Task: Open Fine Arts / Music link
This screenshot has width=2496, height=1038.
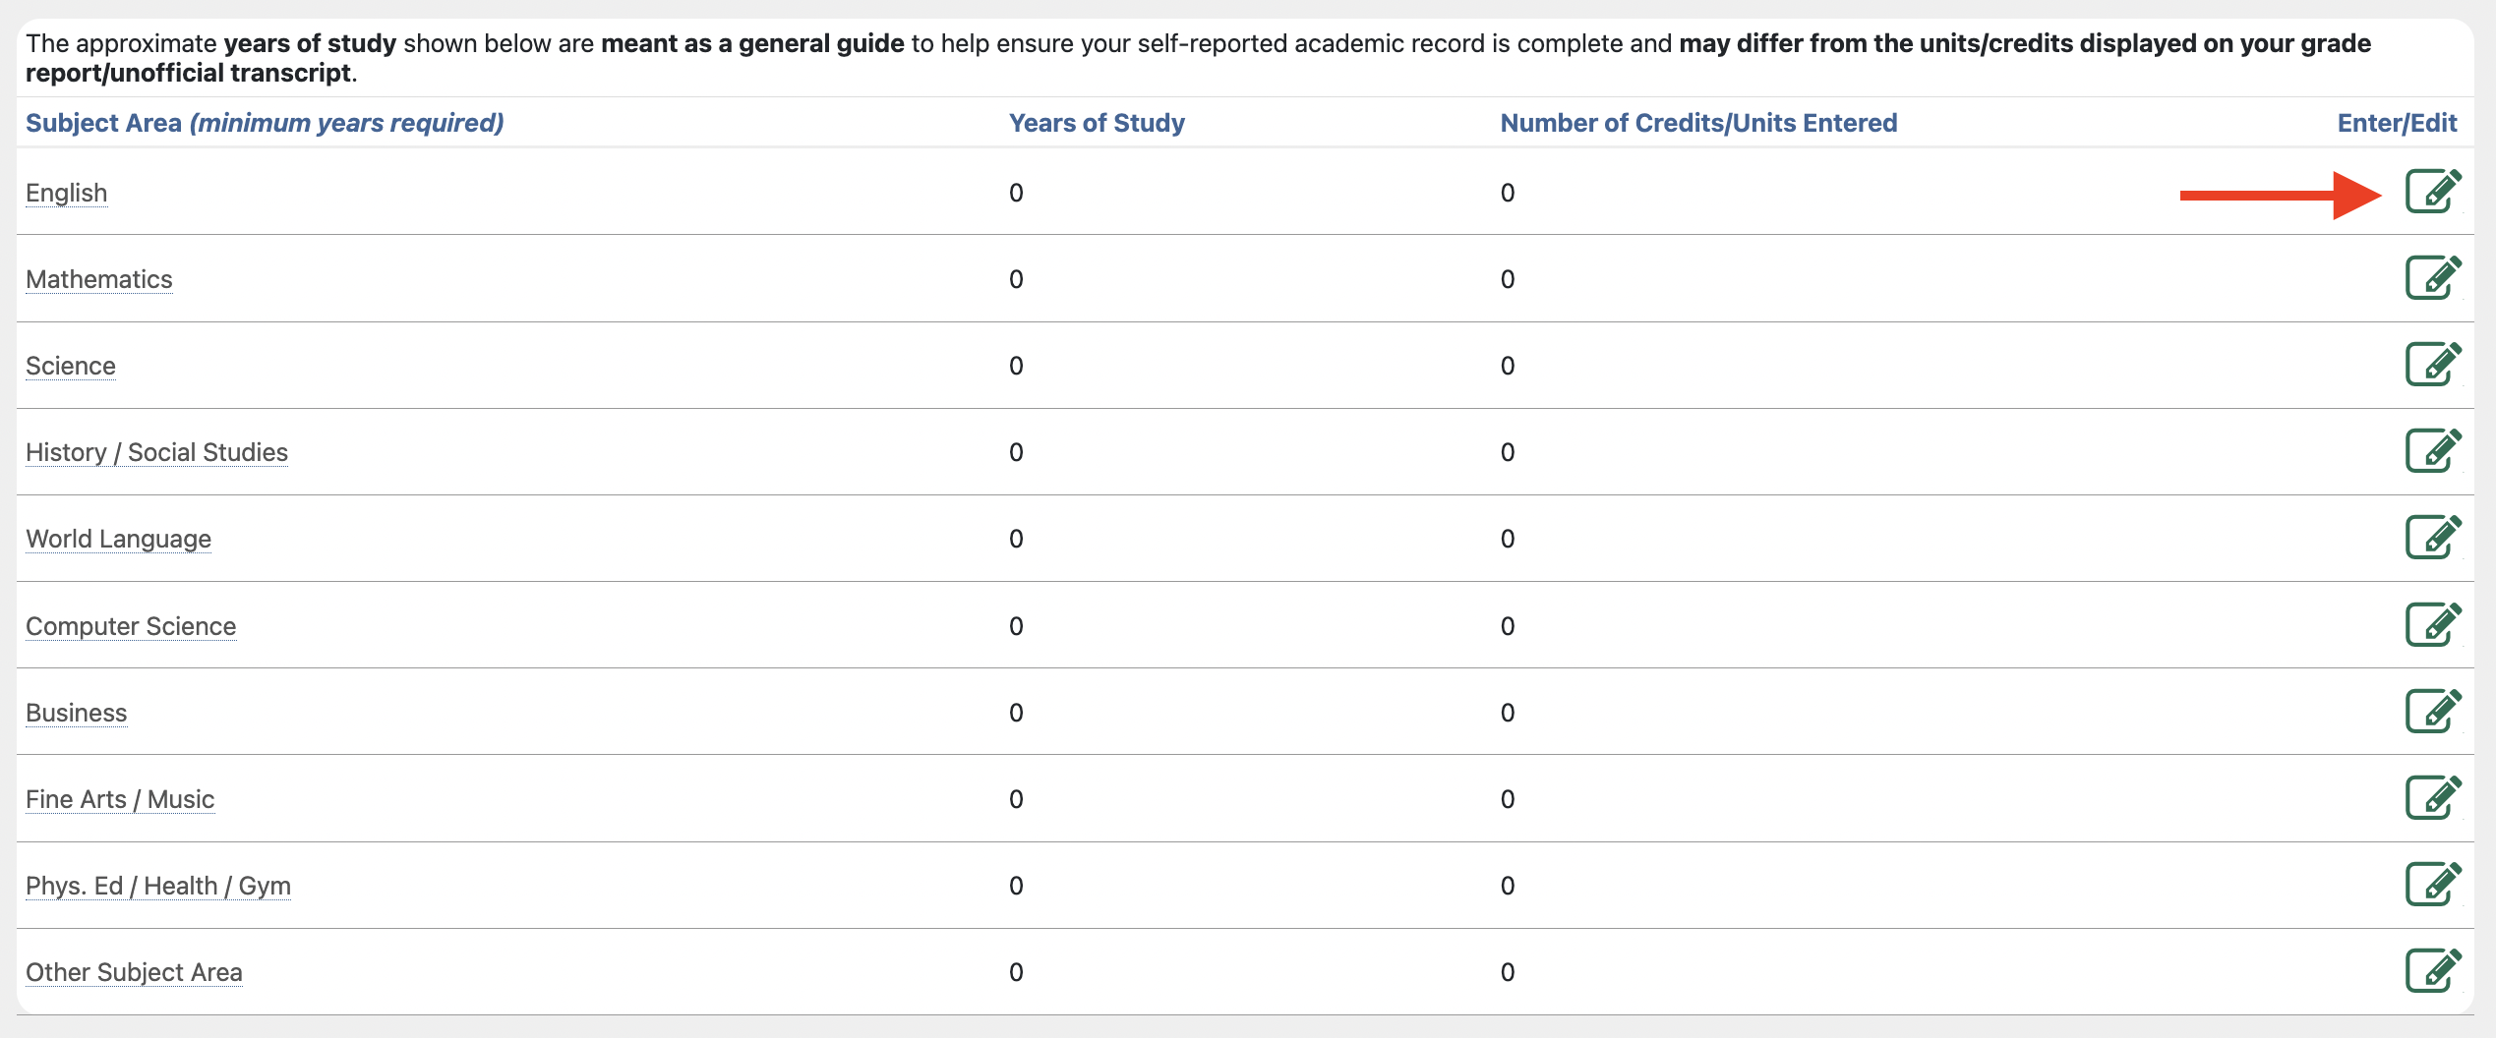Action: tap(119, 799)
